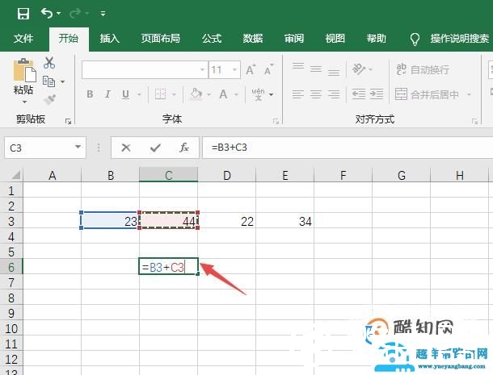Click formula bar showing =B3+C3

(x=348, y=147)
